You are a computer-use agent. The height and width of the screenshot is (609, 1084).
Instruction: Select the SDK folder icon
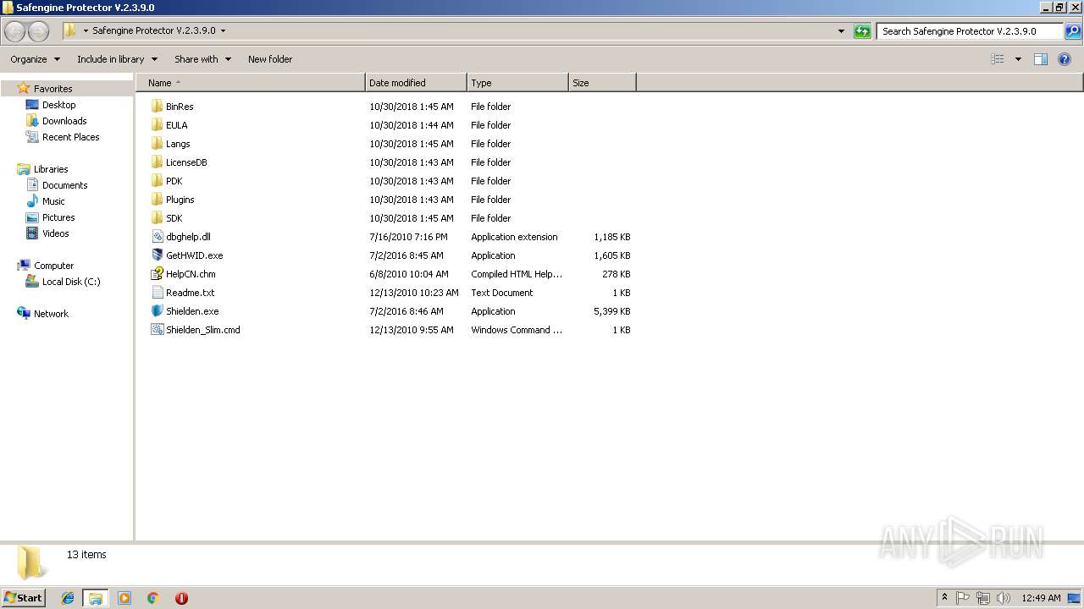(x=157, y=218)
